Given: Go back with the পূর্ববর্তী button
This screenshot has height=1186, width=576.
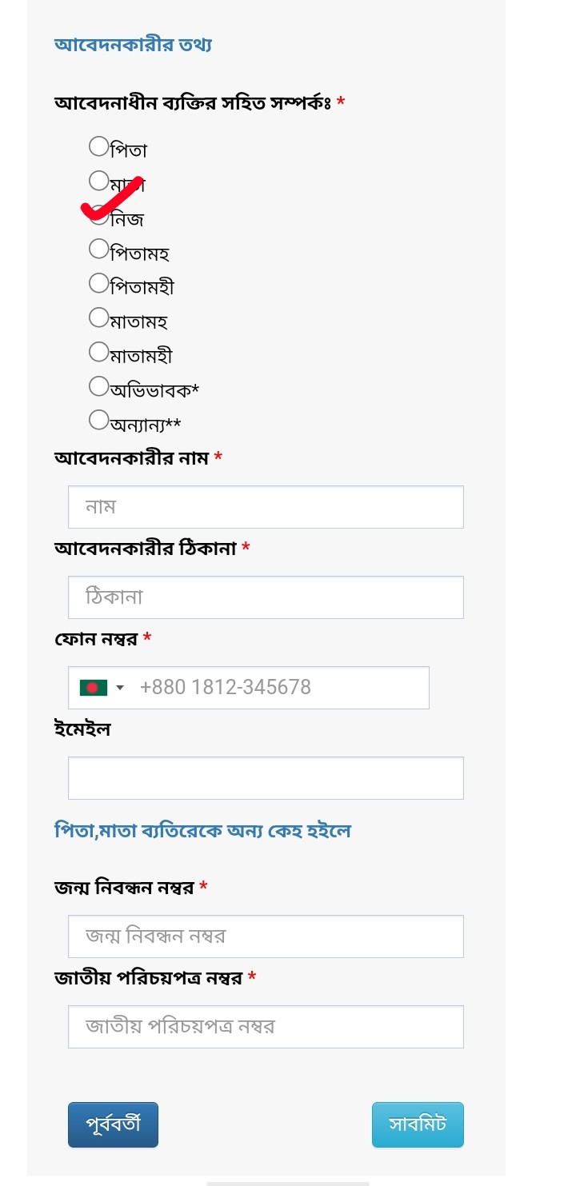Looking at the screenshot, I should [113, 1124].
